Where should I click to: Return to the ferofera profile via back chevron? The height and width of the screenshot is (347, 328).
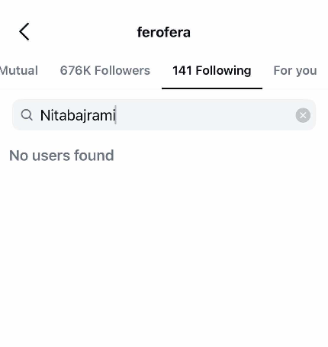(x=24, y=32)
